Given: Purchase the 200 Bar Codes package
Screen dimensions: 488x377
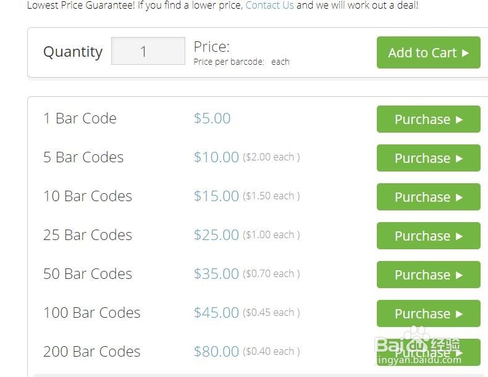Looking at the screenshot, I should (x=428, y=352).
